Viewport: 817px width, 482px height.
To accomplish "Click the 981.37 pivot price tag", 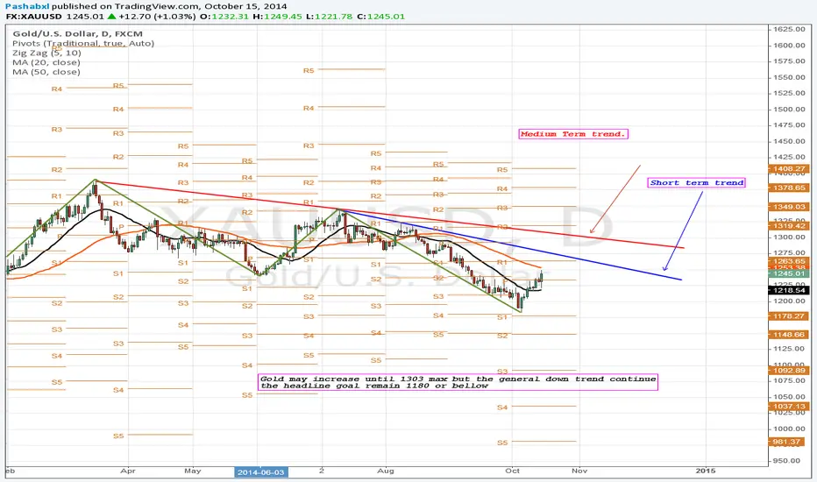I will (787, 442).
